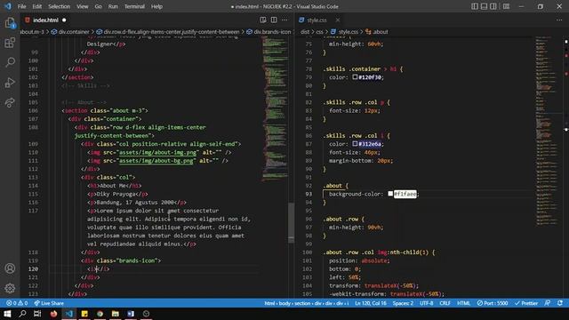Open the Terminal menu
Viewport: 569px width, 320px height.
(x=134, y=6)
